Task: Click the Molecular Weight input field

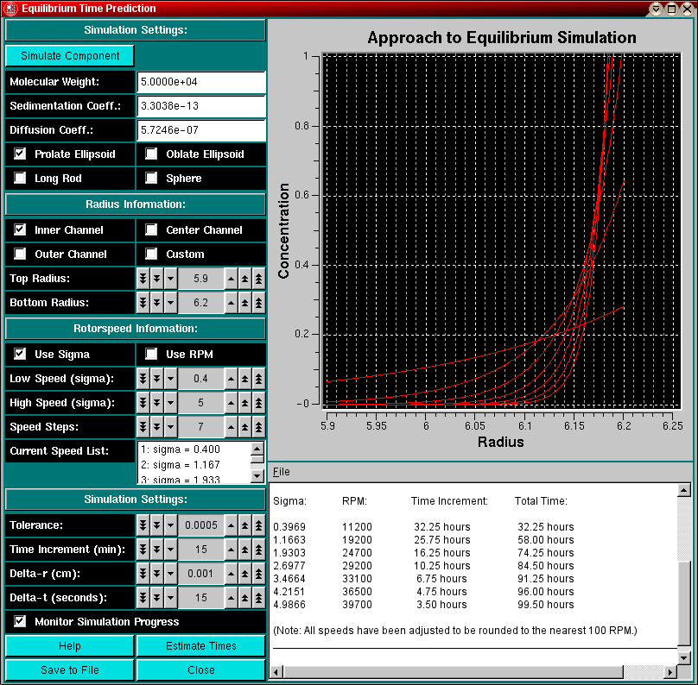Action: tap(200, 82)
